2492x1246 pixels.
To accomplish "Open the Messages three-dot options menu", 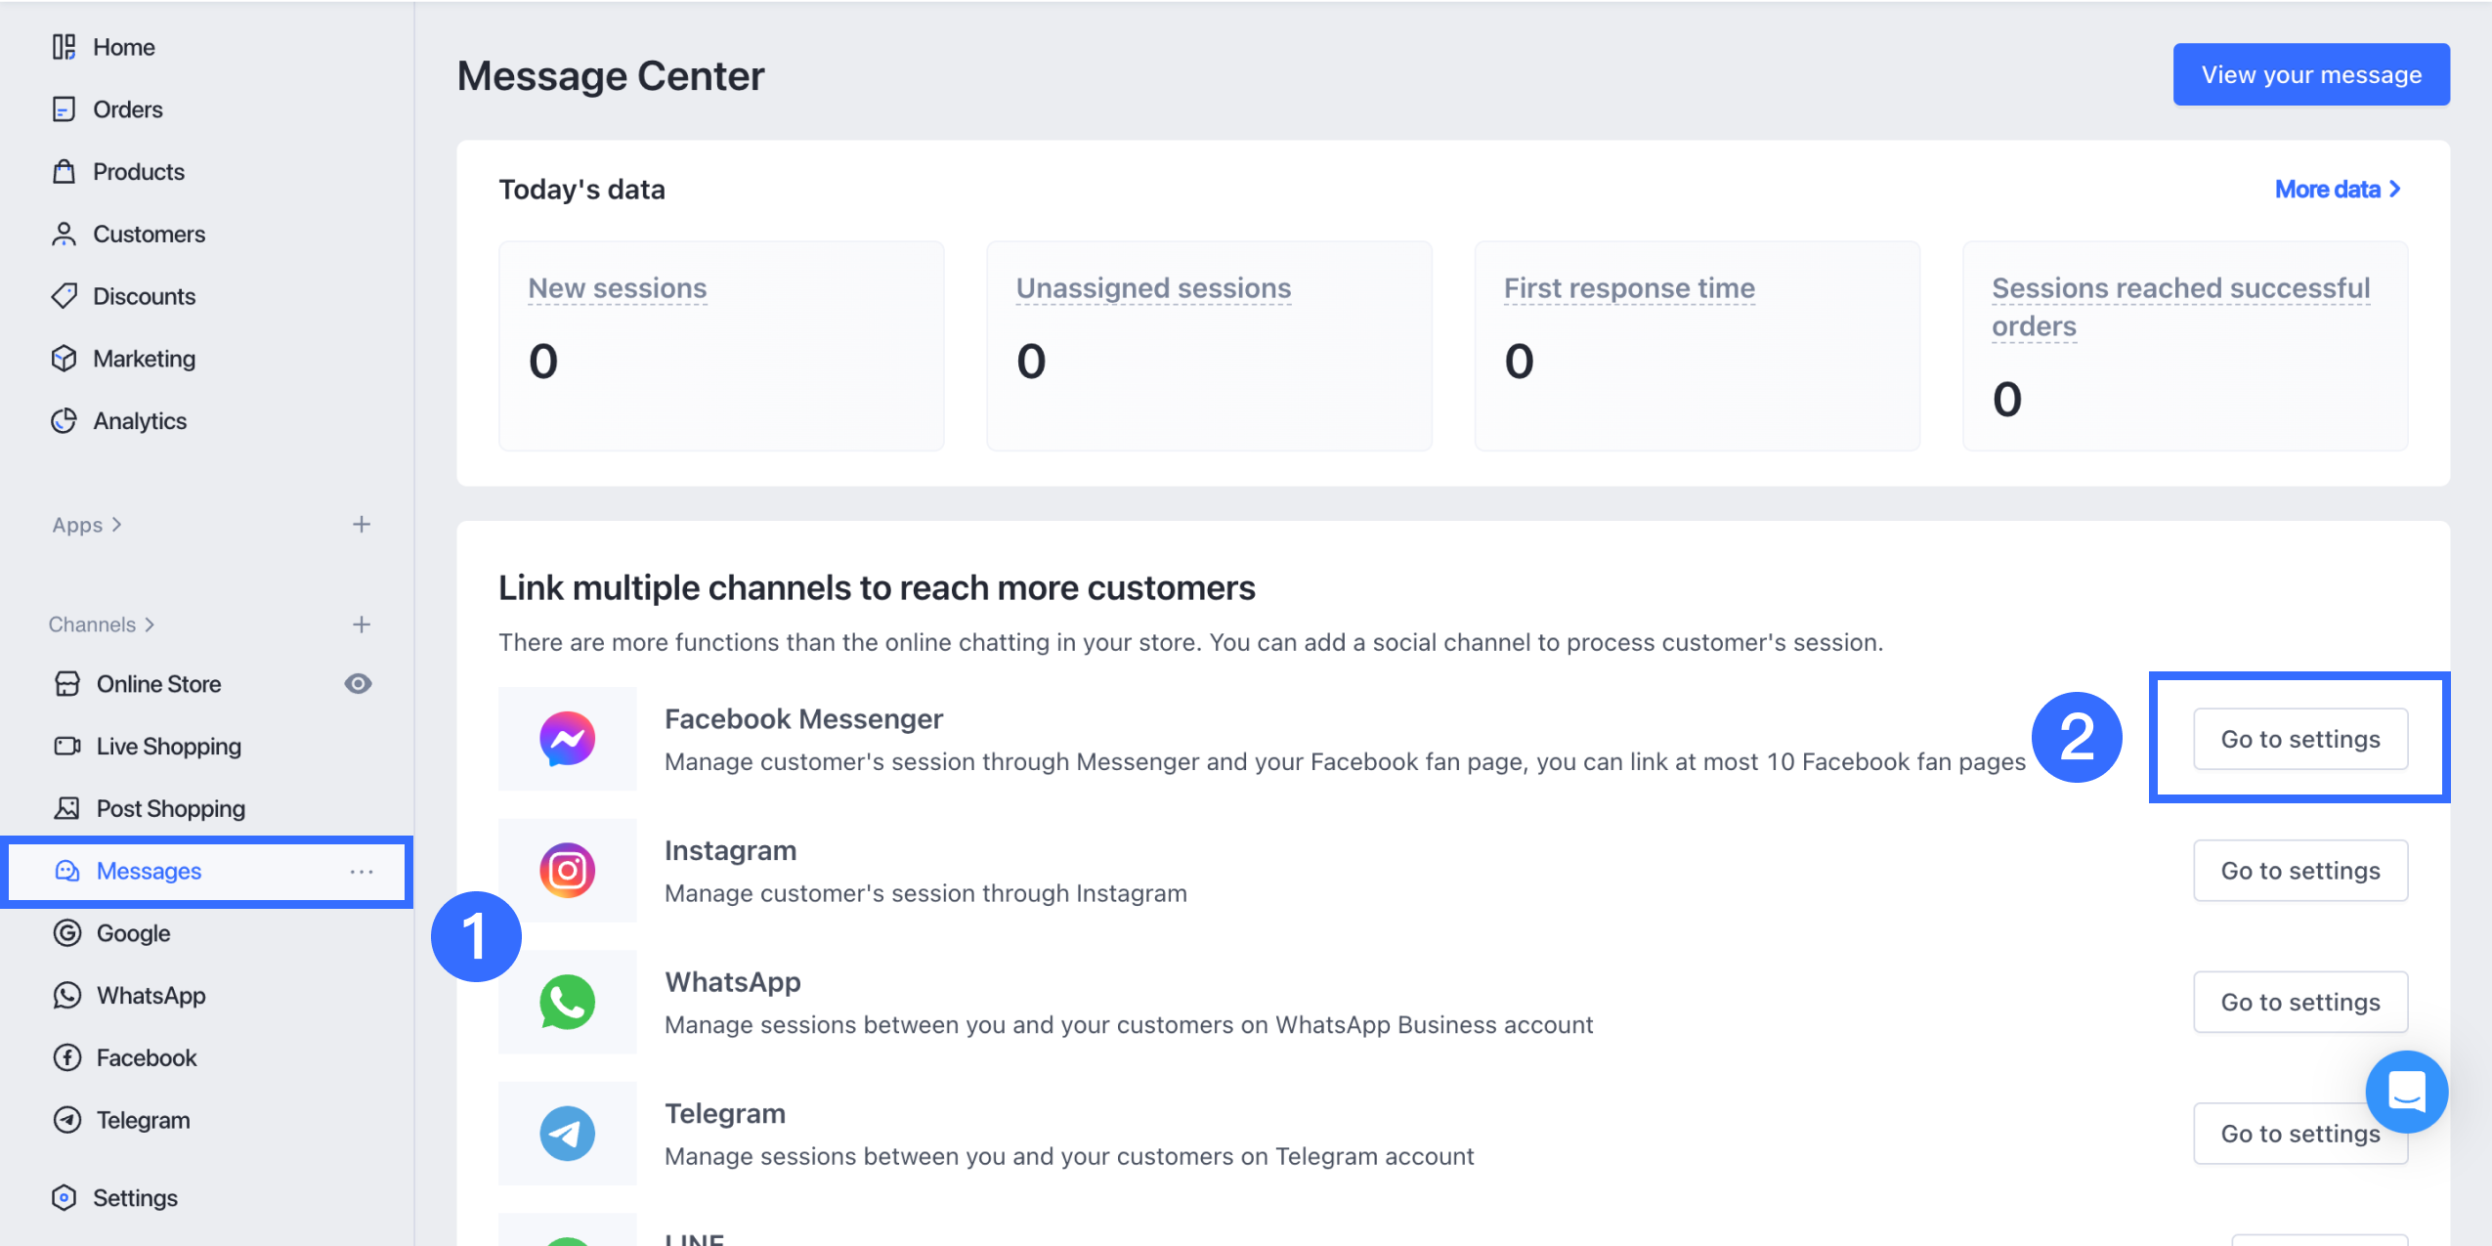I will pos(362,872).
